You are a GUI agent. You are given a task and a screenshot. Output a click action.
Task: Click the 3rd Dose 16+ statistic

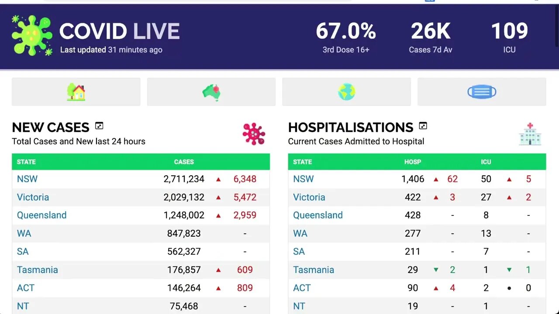[346, 37]
